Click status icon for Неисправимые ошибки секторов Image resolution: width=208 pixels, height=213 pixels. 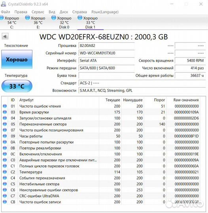click(x=5, y=190)
